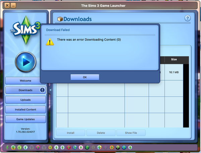Screen dimensions: 201x153
Task: Collapse the sidebar using the small arrow
Action: (50, 90)
